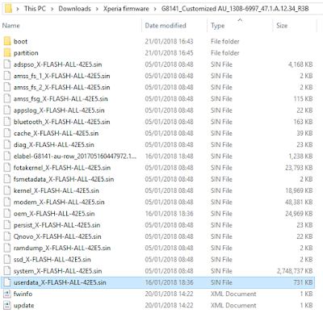323x317 pixels.
Task: Select the boot folder icon
Action: point(7,41)
